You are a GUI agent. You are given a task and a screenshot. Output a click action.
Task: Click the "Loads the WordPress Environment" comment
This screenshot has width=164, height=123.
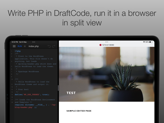point(35,100)
